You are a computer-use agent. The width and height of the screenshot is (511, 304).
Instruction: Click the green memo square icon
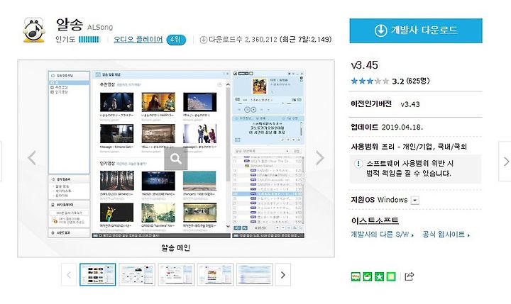[x=391, y=276]
